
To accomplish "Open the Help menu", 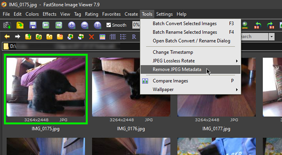I will coord(181,14).
